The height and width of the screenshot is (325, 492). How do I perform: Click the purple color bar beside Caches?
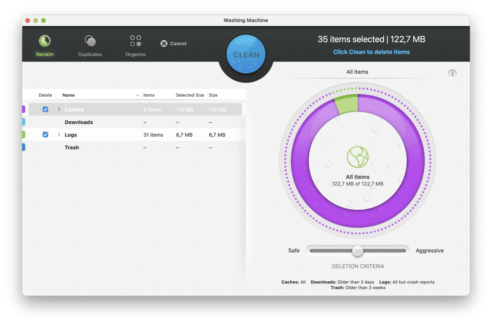pyautogui.click(x=23, y=109)
